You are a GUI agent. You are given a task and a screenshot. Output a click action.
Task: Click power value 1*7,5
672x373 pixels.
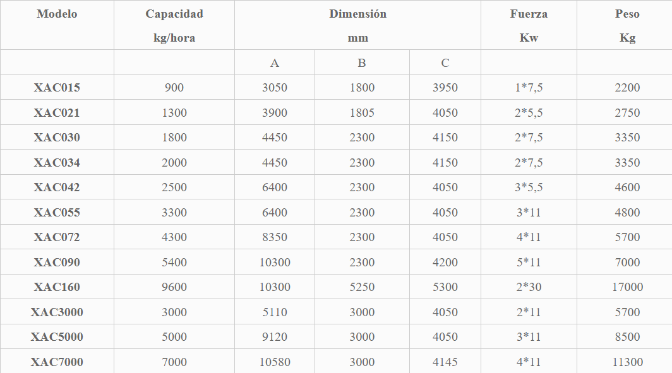pyautogui.click(x=529, y=87)
